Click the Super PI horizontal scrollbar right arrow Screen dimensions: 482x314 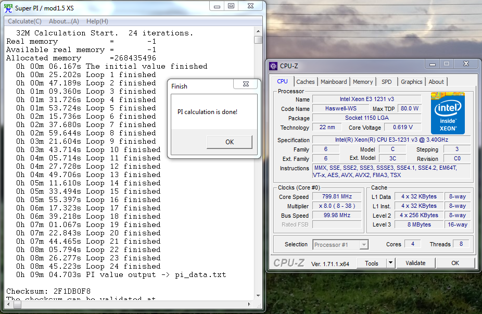[249, 305]
